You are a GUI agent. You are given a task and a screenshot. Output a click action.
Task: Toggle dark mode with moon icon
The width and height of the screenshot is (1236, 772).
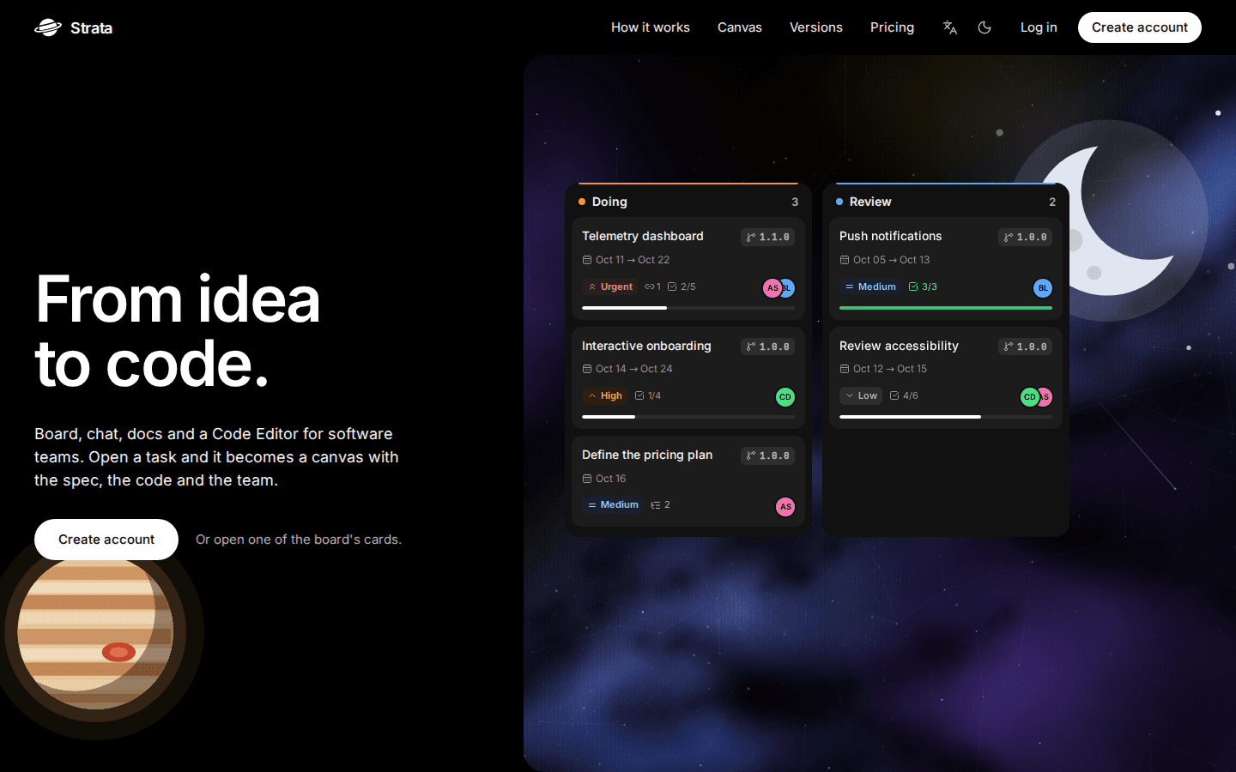pyautogui.click(x=985, y=27)
